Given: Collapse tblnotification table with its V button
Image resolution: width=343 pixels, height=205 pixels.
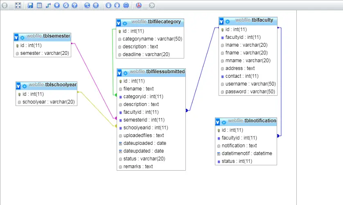Looking at the screenshot, I should point(218,122).
